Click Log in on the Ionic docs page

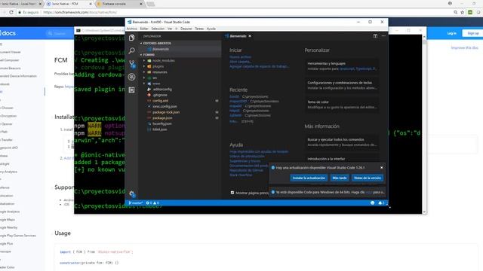click(x=451, y=33)
